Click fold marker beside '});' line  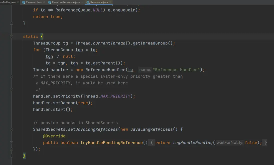coord(11,149)
